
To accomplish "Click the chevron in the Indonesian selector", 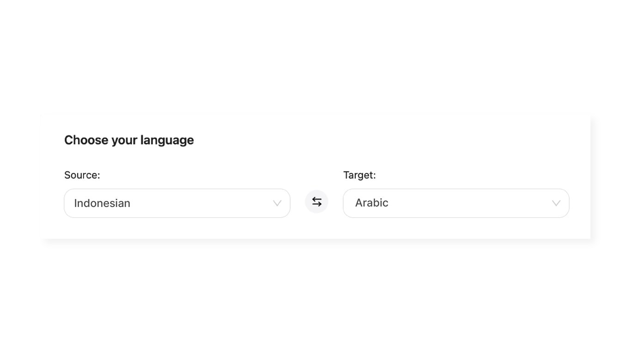I will (x=277, y=203).
